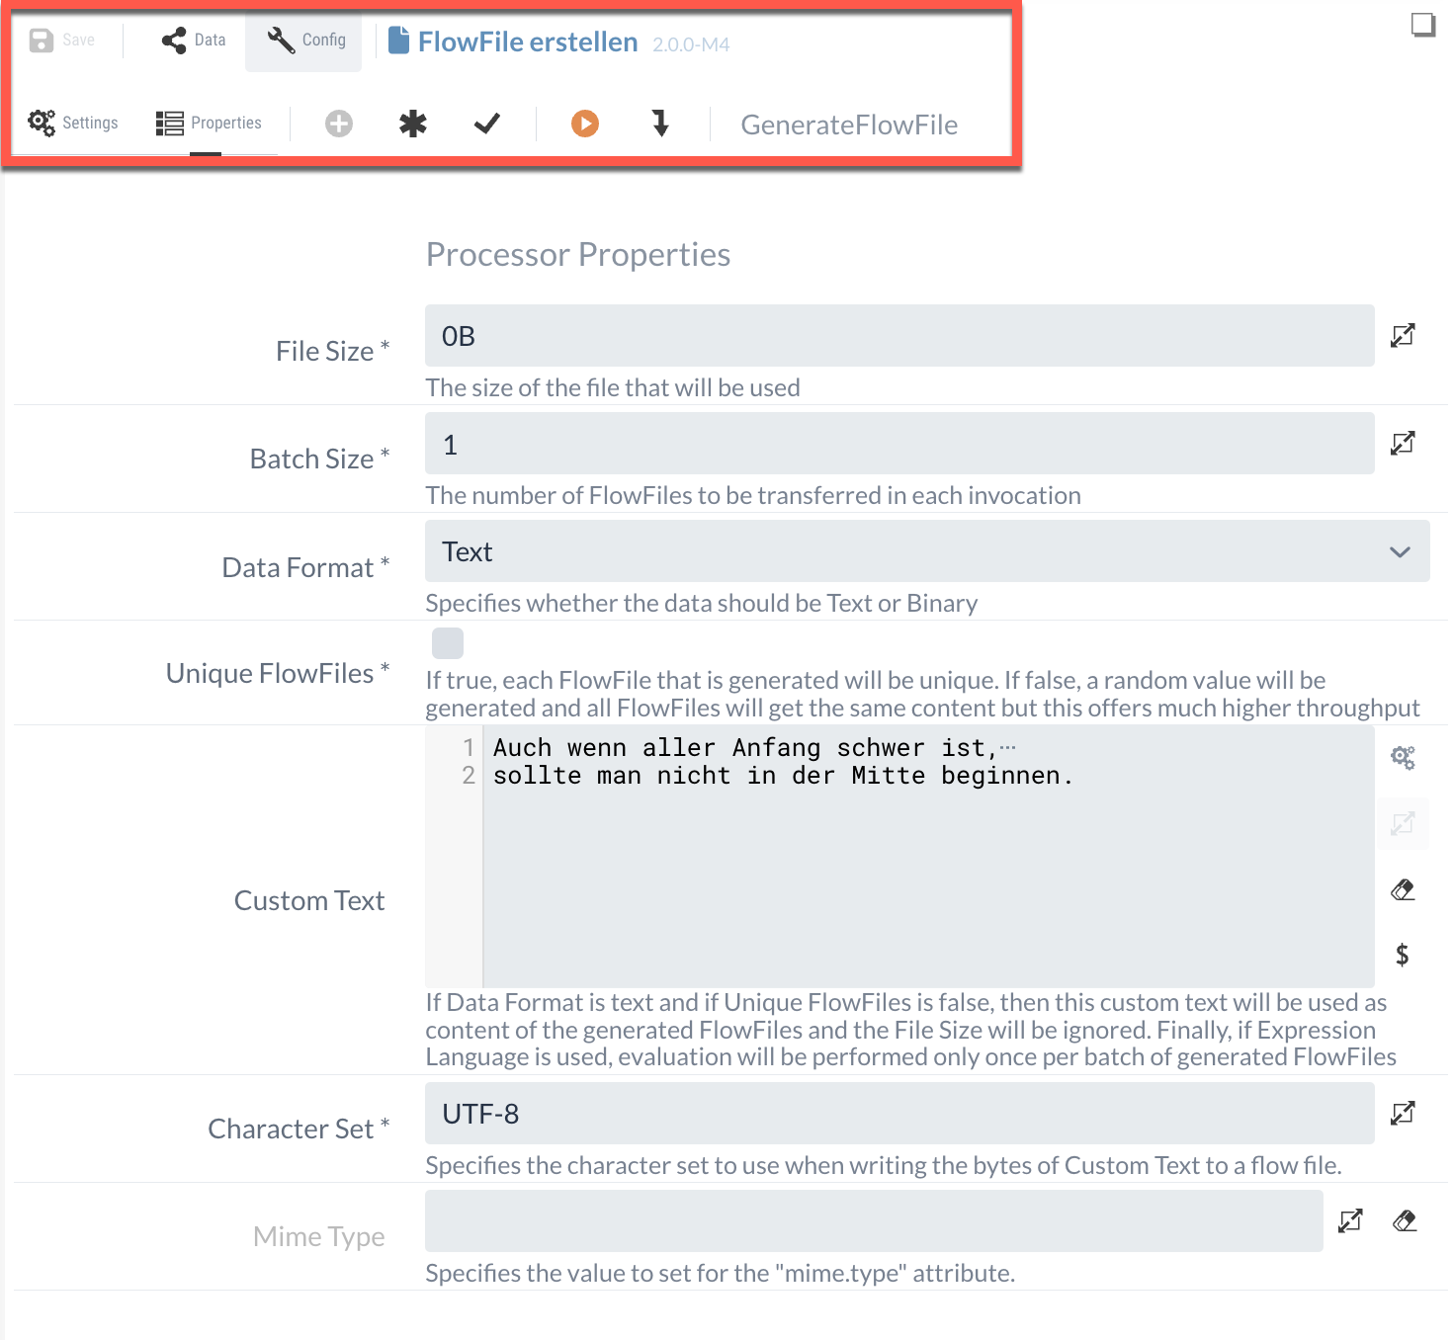The image size is (1453, 1340).
Task: Toggle the Unique FlowFiles checkbox
Action: click(x=448, y=643)
